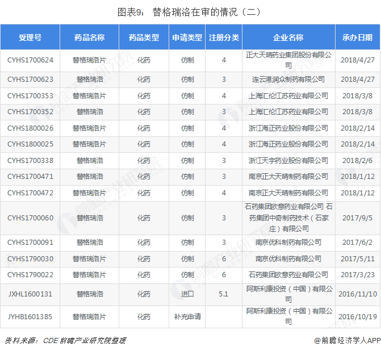This screenshot has width=381, height=351.
Task: Select acceptance number CYHS1700353
Action: [x=30, y=96]
